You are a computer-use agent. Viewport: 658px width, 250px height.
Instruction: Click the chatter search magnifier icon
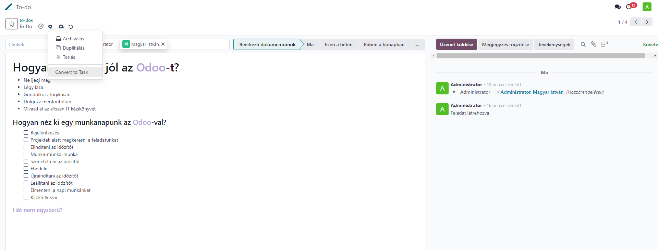coord(583,44)
